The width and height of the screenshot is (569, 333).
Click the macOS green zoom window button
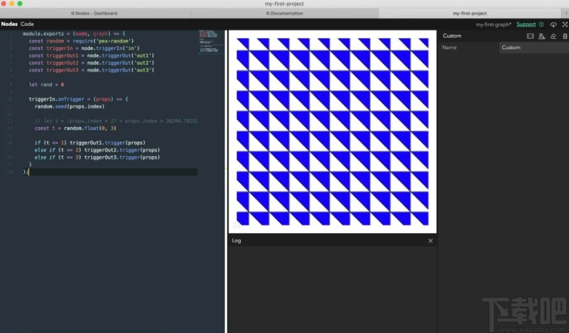[x=19, y=4]
